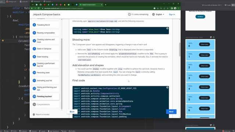Screen dimensions: 235x132
Task: Click Show more on card 6 in preview
Action: click(205, 109)
